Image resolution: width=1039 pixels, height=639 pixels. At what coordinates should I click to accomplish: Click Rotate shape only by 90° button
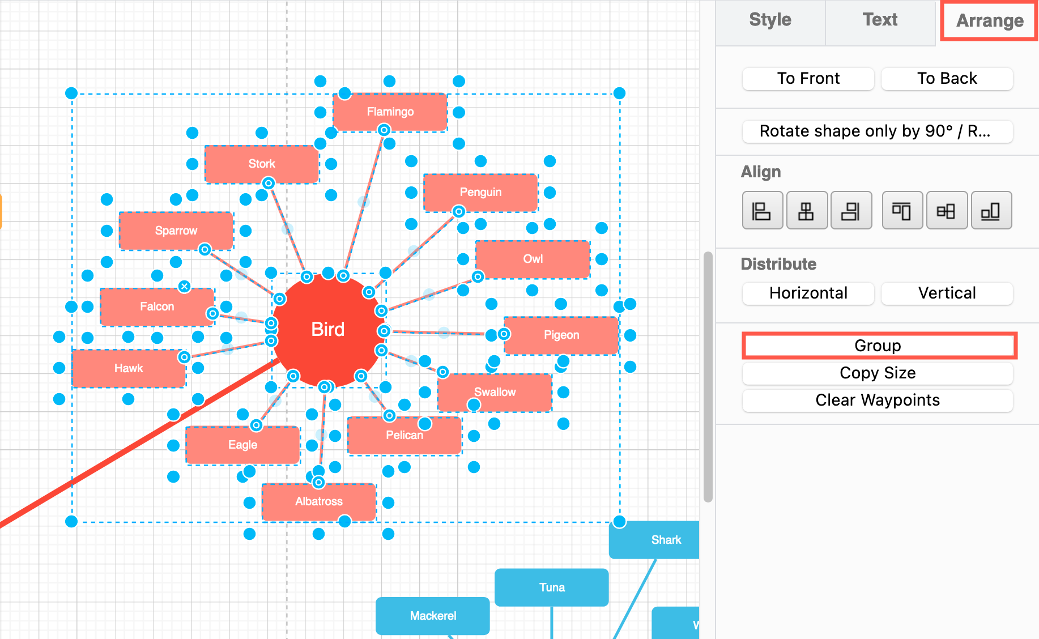click(877, 131)
